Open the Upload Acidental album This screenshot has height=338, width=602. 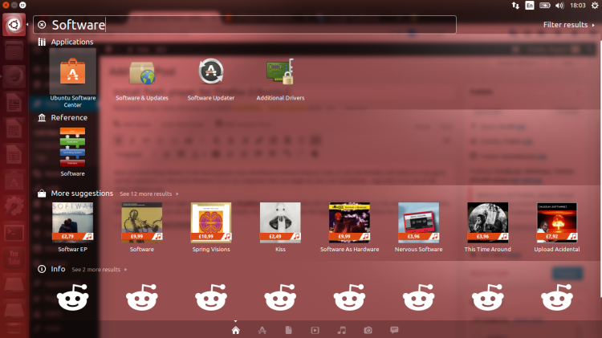[557, 227]
